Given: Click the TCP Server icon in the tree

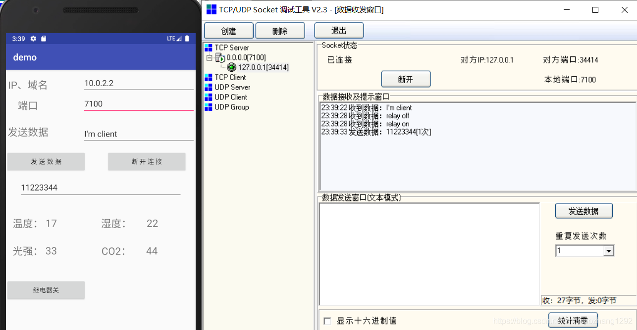Looking at the screenshot, I should point(209,47).
